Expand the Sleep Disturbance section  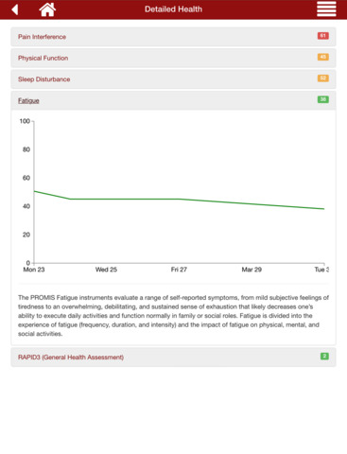click(x=173, y=79)
